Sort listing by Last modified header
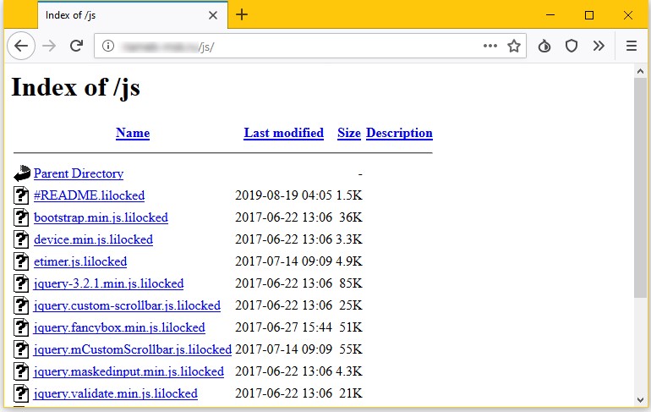 (x=283, y=133)
